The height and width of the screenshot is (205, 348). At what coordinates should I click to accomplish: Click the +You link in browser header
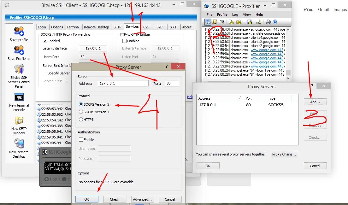(308, 9)
